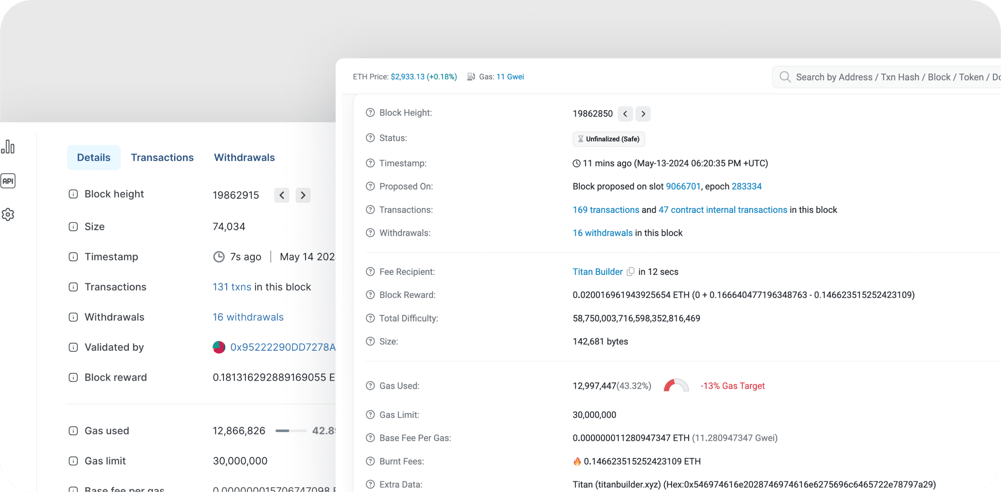The height and width of the screenshot is (492, 1001).
Task: Click the Unfinalized (Safe) status badge
Action: tap(608, 139)
